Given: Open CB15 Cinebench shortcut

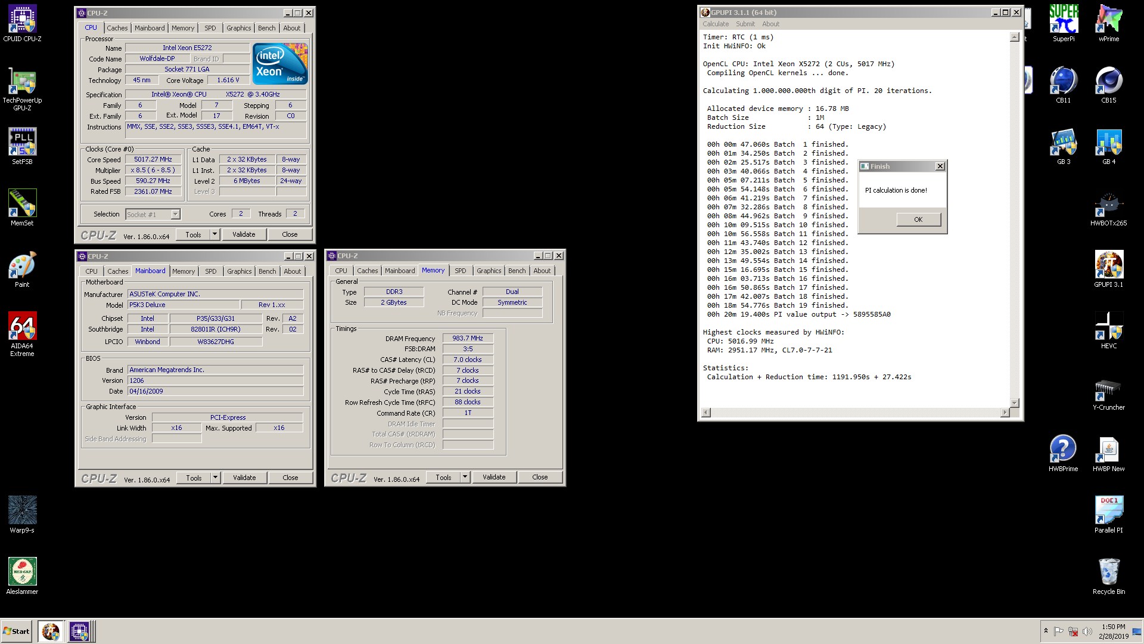Looking at the screenshot, I should click(x=1109, y=85).
